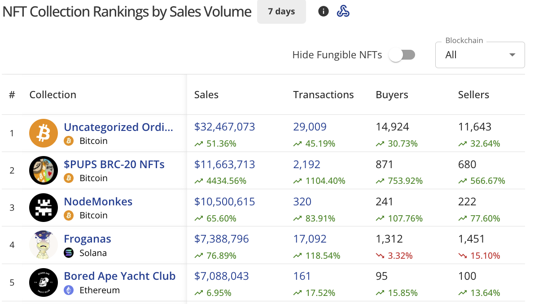
Task: Click the 15.10% sellers decrease for Froganas
Action: (x=485, y=256)
